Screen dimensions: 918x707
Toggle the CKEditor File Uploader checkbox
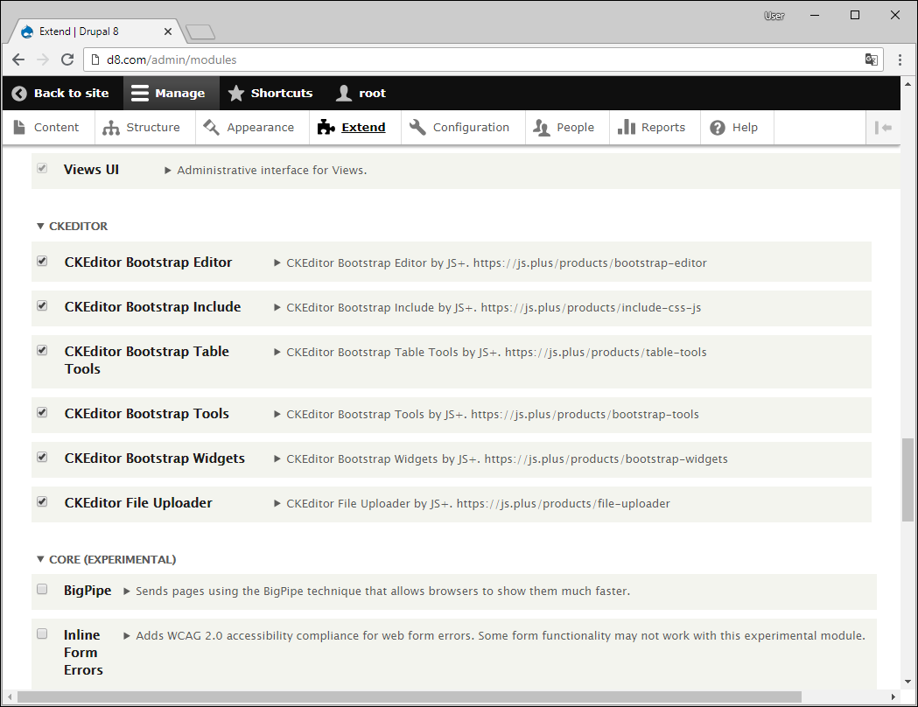(x=42, y=501)
